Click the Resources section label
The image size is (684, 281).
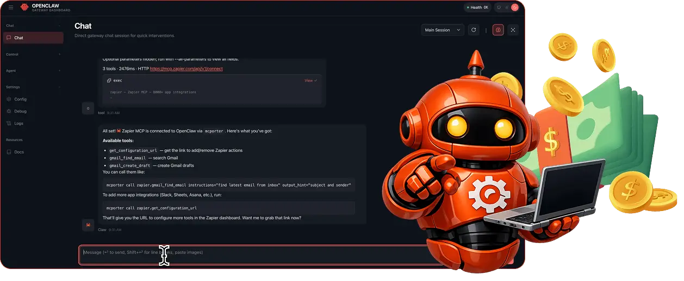pyautogui.click(x=15, y=140)
